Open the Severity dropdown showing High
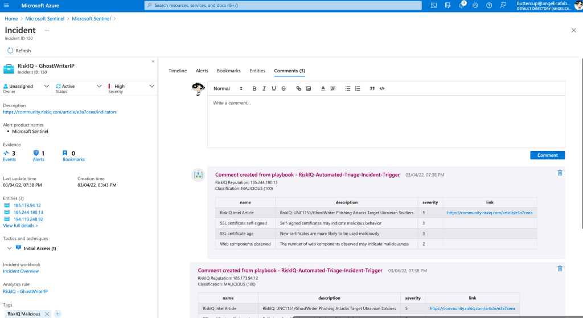583x318 pixels. [x=131, y=87]
